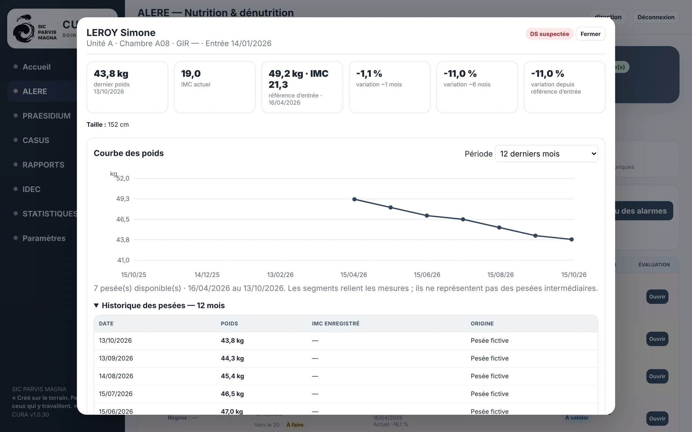
Task: Click the SIC Parvis Magna logo
Action: click(35, 28)
